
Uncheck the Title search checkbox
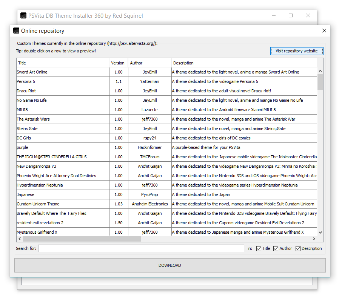tap(259, 249)
